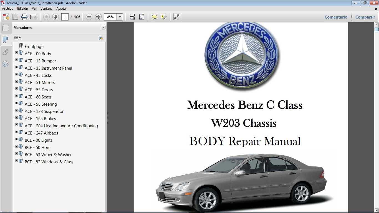Viewport: 379px width, 213px height.
Task: Expand ACE - 98 Steering bookmark
Action: [16, 103]
